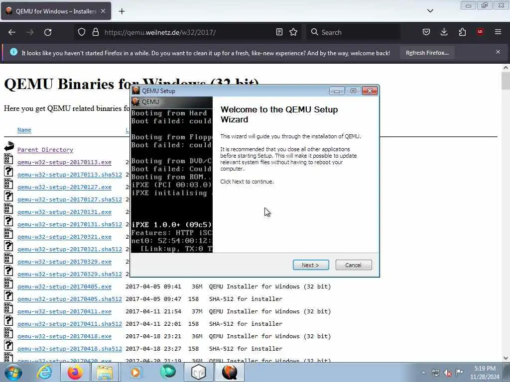Open the media player taskbar icon

coord(135,372)
